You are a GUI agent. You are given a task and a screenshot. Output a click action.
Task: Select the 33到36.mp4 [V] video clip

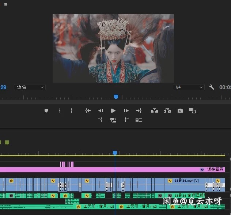point(185,185)
